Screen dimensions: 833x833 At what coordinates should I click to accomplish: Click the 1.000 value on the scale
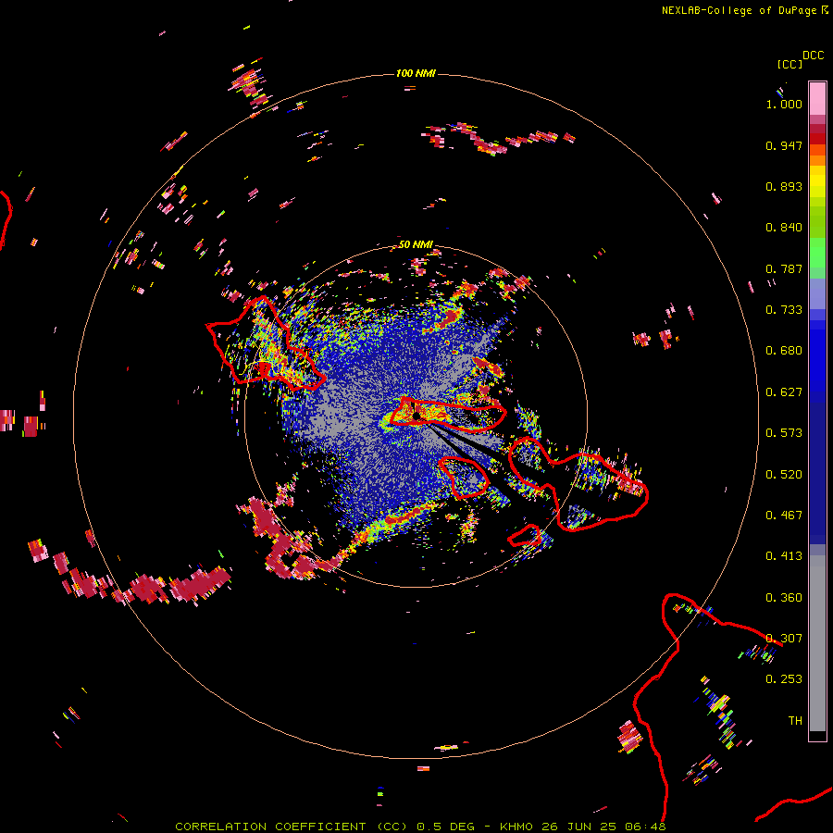pyautogui.click(x=784, y=104)
